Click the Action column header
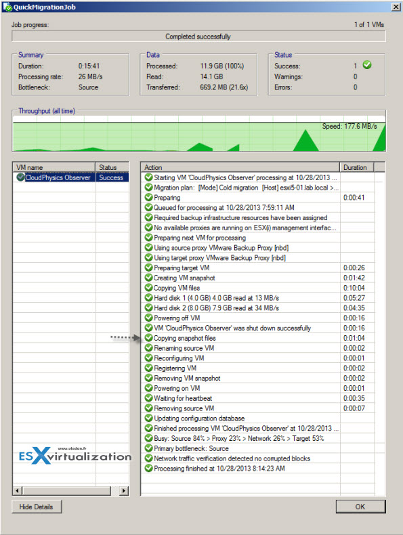Image resolution: width=403 pixels, height=535 pixels. point(240,167)
